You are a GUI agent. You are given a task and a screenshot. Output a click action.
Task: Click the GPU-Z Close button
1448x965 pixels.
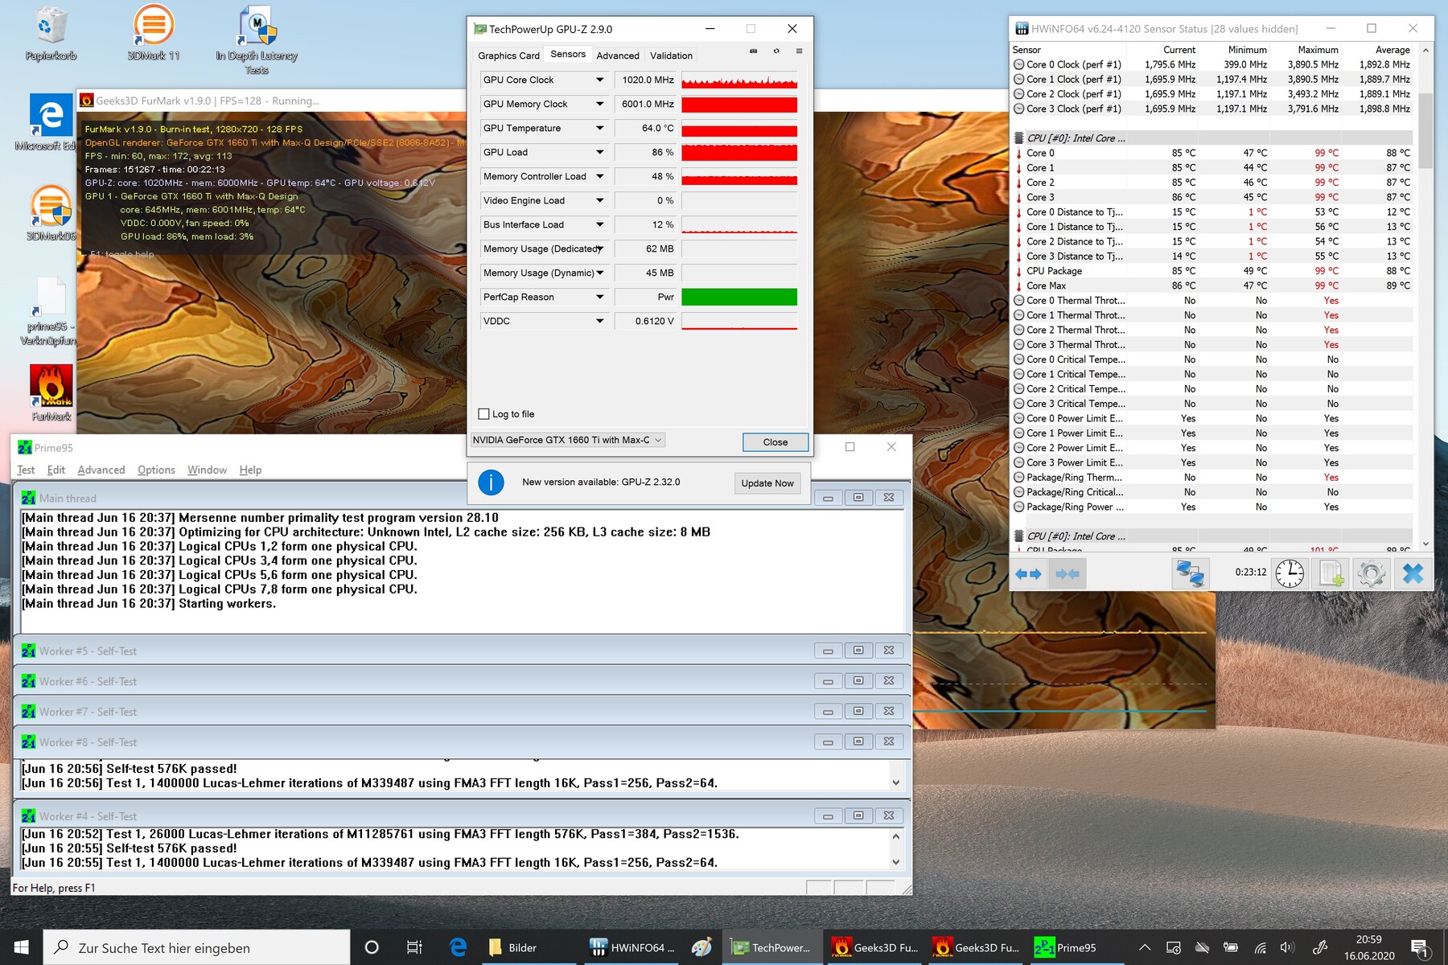[x=775, y=441]
